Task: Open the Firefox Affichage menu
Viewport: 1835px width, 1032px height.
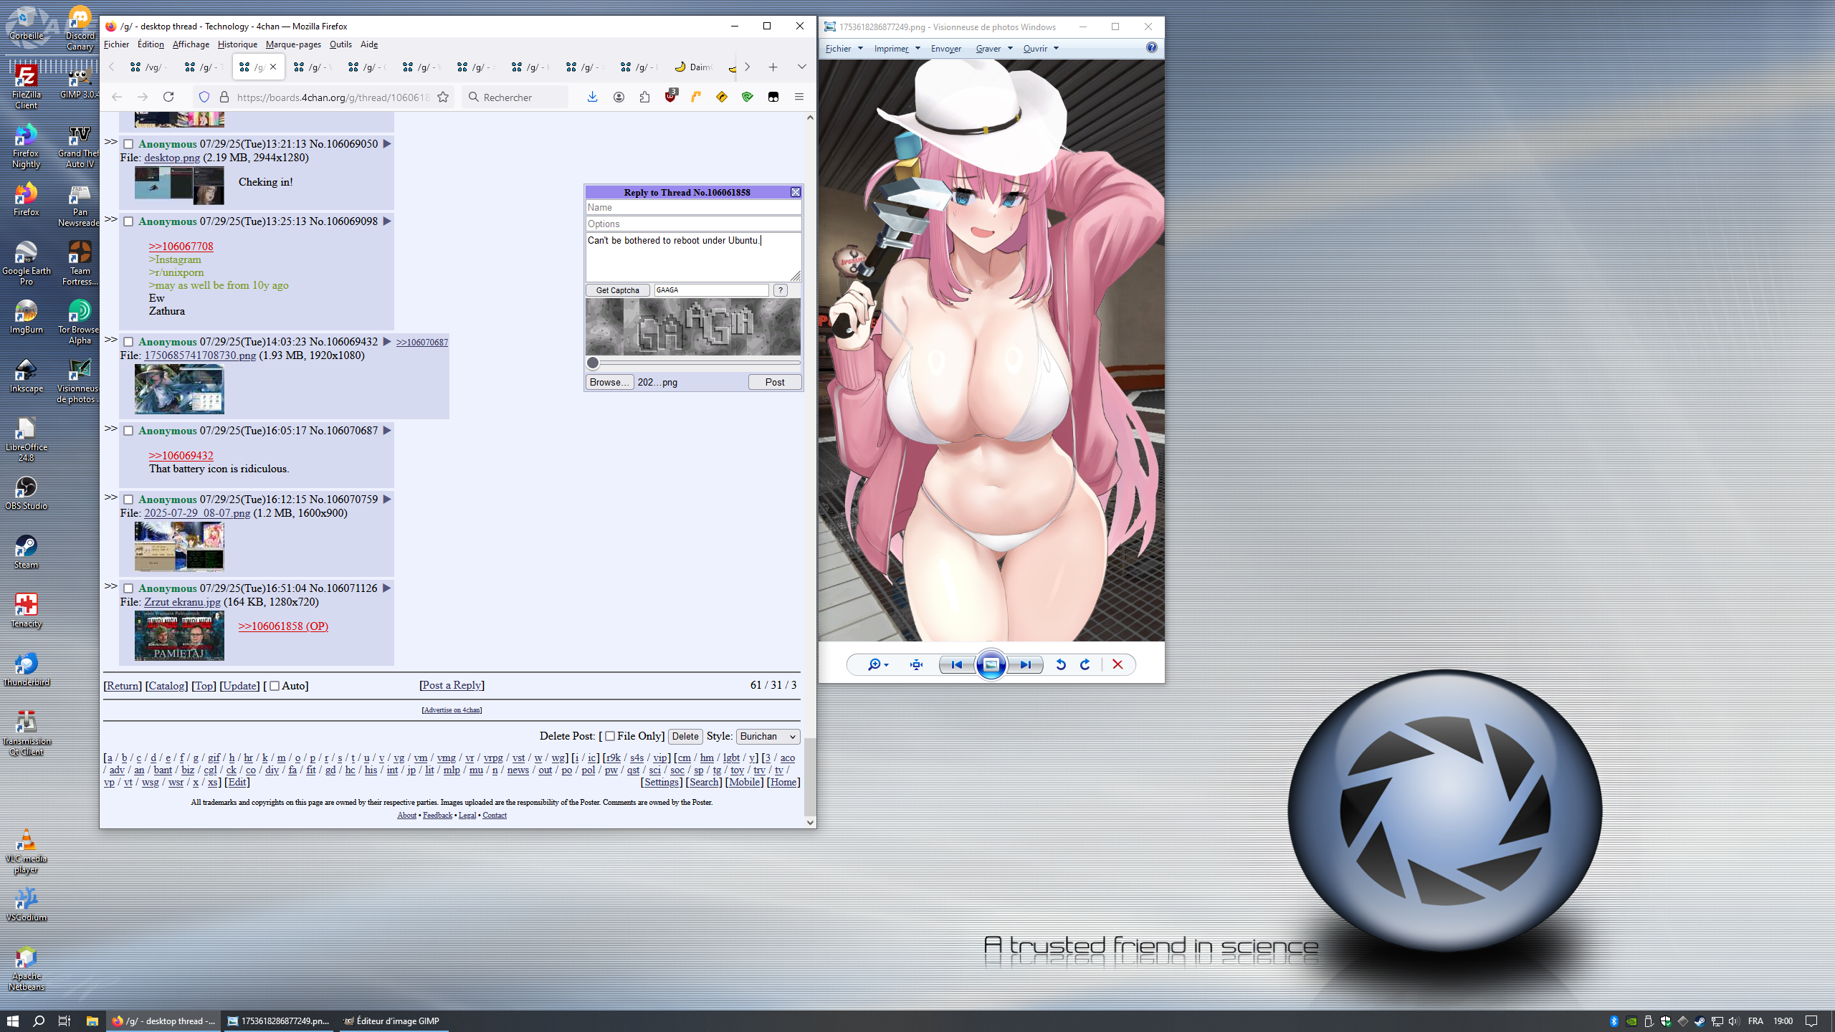Action: (x=191, y=44)
